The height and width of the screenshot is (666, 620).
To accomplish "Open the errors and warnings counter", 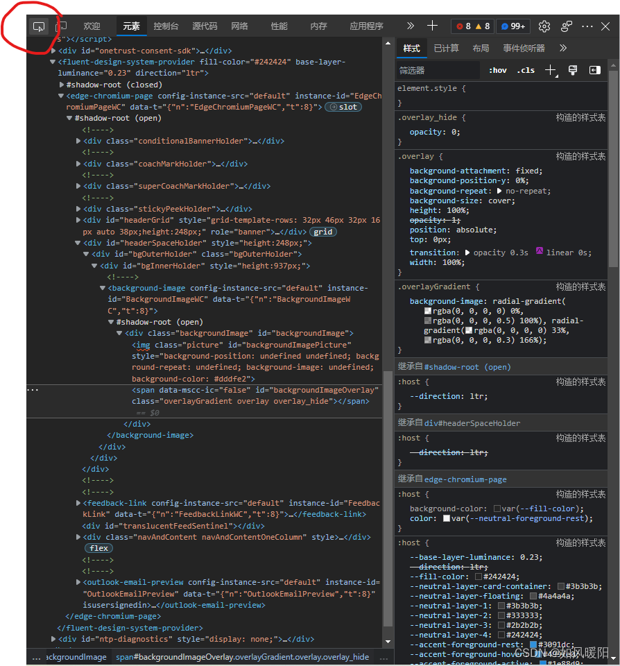I will point(473,26).
